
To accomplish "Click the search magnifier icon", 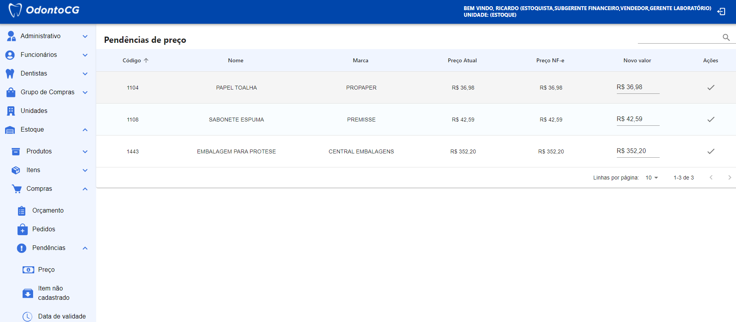I will click(x=726, y=37).
